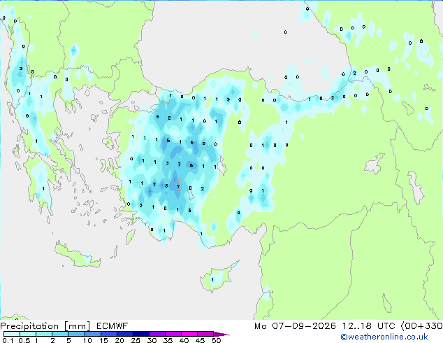The height and width of the screenshot is (343, 443).
Task: Click the 1–2 mm legend color box
Action: [x=44, y=334]
